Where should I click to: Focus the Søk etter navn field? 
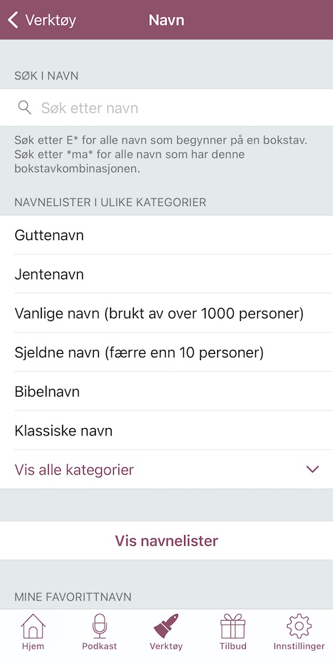pyautogui.click(x=166, y=108)
